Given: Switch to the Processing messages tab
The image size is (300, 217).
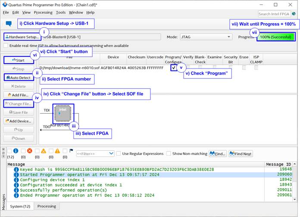Looking at the screenshot, I should 47,206.
